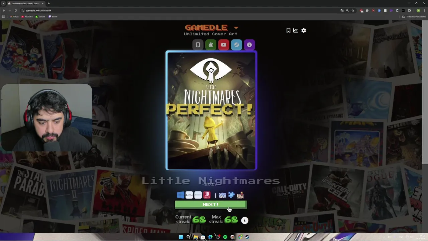Open the streak info circle icon

tap(245, 221)
